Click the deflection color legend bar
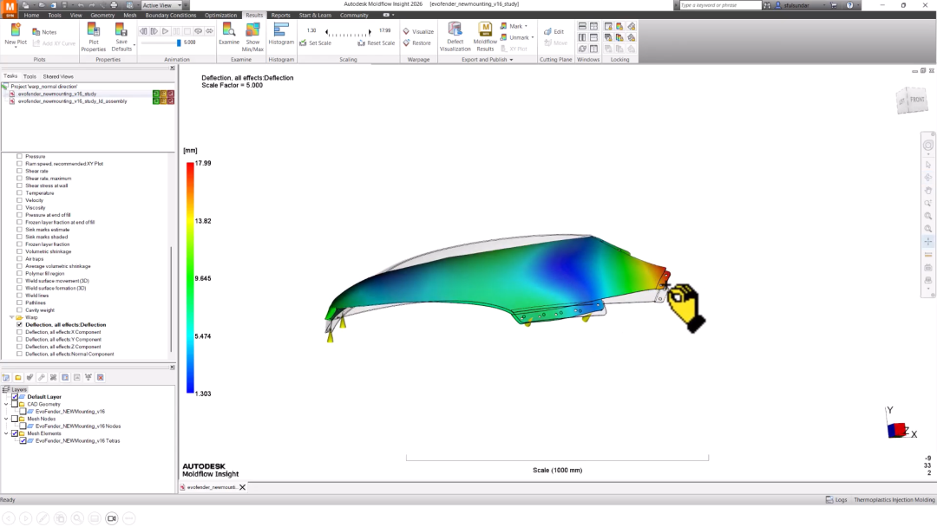The height and width of the screenshot is (527, 937). pyautogui.click(x=190, y=278)
